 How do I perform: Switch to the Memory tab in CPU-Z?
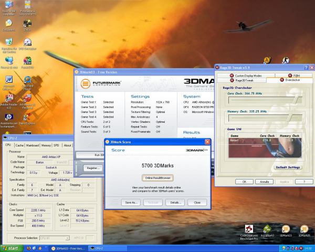click(x=46, y=145)
